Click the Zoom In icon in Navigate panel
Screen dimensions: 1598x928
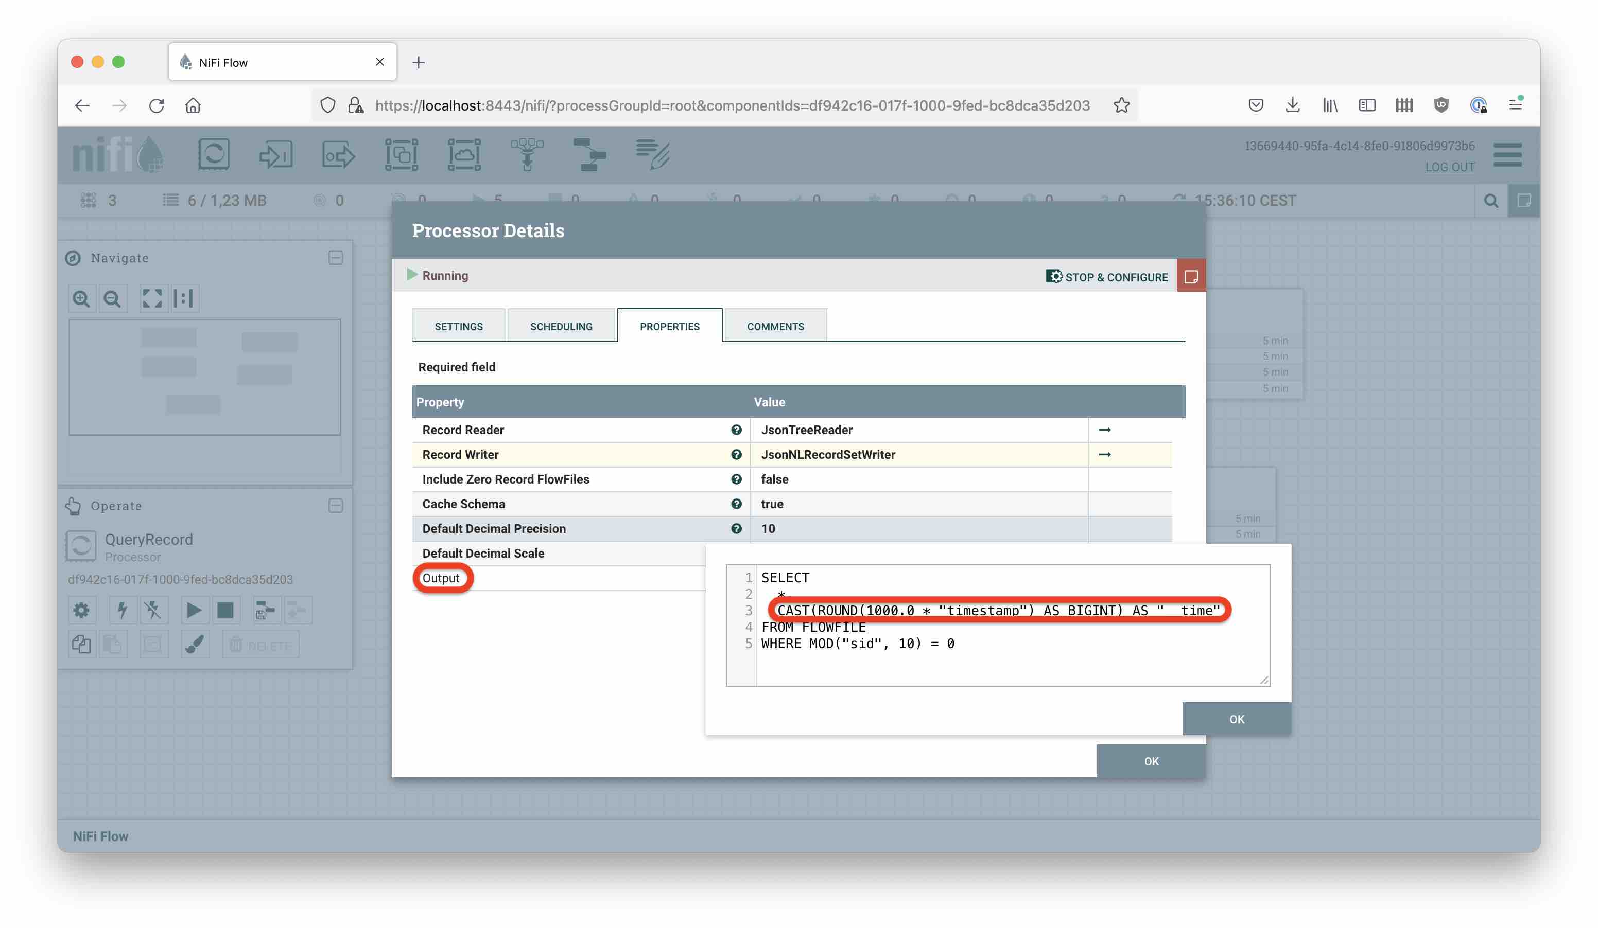[x=81, y=298]
